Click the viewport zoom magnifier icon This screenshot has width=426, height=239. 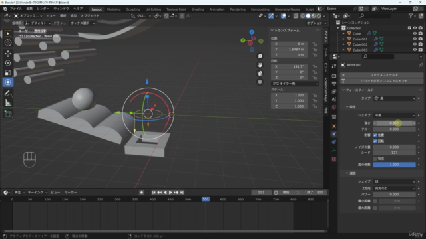tap(260, 56)
